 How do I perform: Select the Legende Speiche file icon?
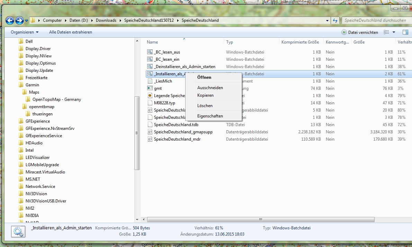pos(150,96)
